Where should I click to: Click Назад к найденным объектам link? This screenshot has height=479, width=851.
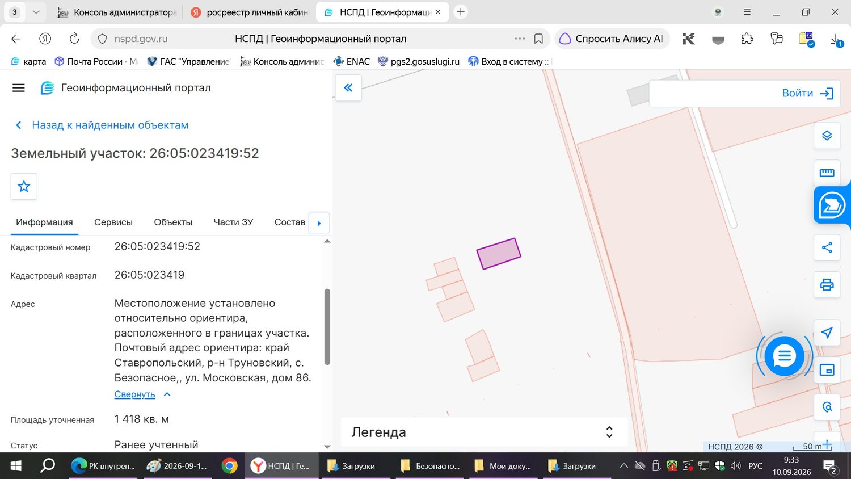click(110, 125)
